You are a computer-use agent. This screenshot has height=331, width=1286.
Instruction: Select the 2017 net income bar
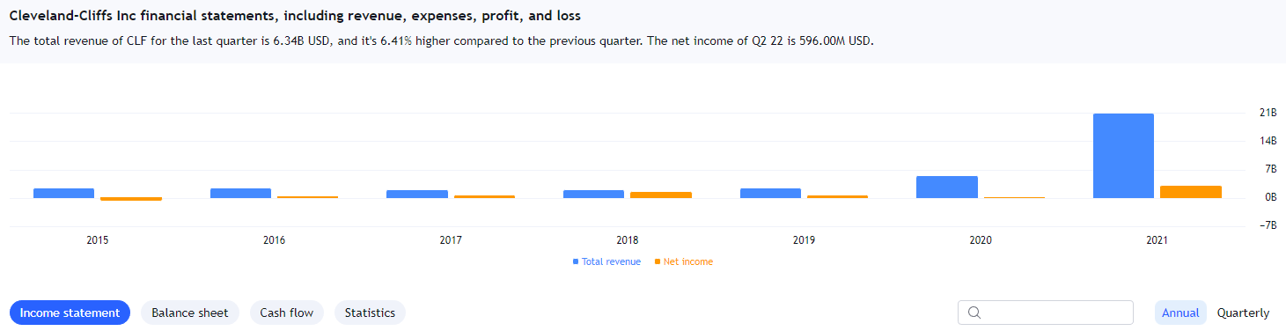click(484, 196)
